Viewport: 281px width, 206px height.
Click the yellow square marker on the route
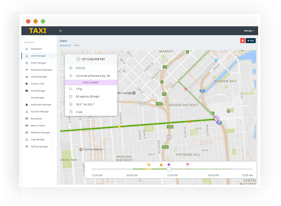[x=119, y=127]
